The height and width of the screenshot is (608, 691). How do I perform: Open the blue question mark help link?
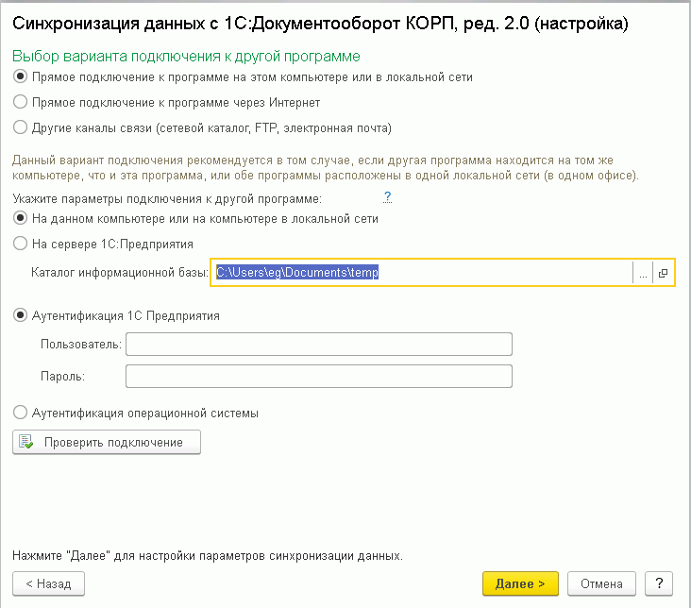point(387,197)
